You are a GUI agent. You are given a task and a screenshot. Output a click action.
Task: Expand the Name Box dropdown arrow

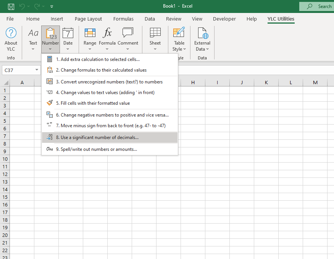[x=37, y=70]
